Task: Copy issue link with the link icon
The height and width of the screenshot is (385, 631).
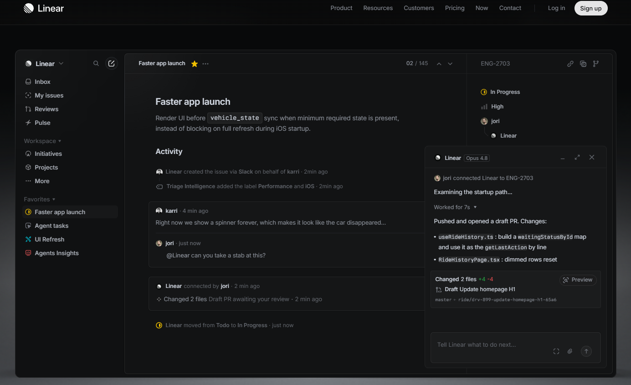Action: point(570,64)
